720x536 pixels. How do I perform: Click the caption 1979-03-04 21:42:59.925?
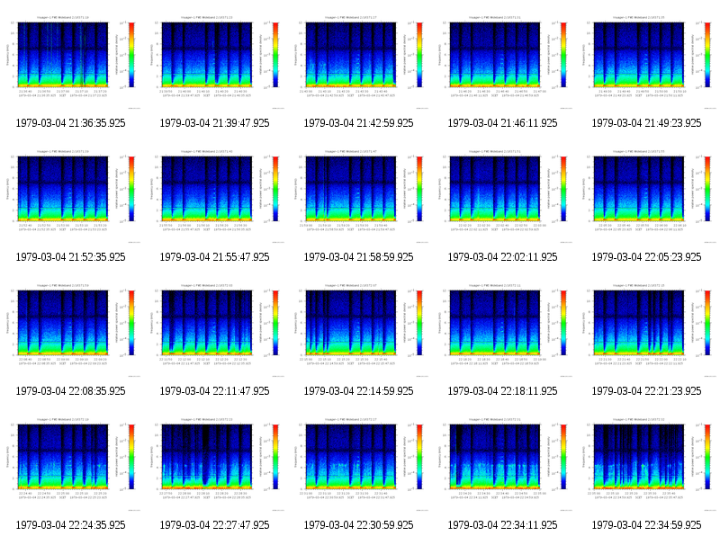(x=358, y=123)
